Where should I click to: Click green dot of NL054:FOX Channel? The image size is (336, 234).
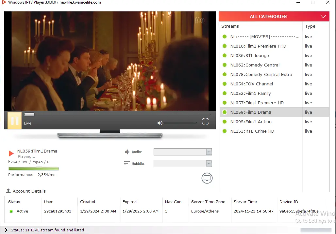coord(225,84)
